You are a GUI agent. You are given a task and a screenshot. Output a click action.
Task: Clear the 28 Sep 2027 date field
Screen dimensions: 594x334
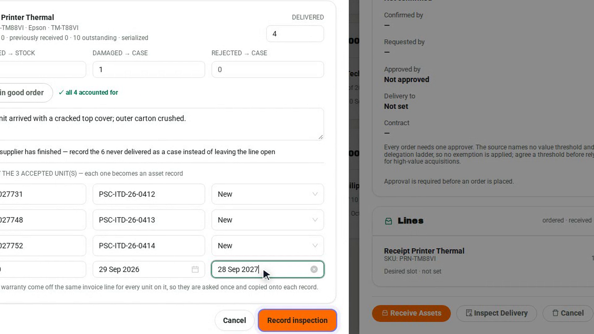pyautogui.click(x=314, y=269)
